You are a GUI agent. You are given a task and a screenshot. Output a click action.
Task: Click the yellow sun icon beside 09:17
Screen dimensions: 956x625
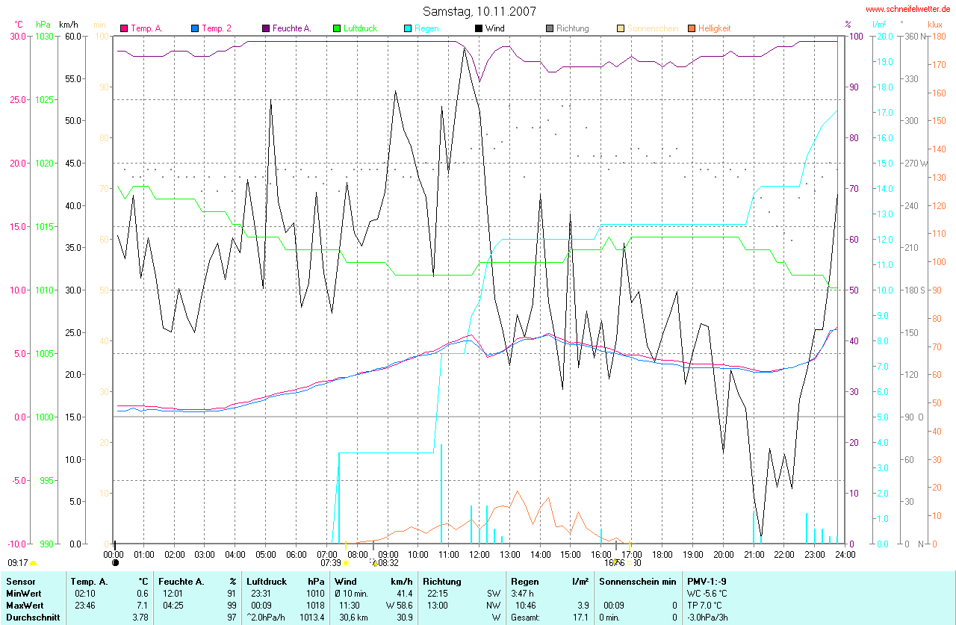pos(34,563)
